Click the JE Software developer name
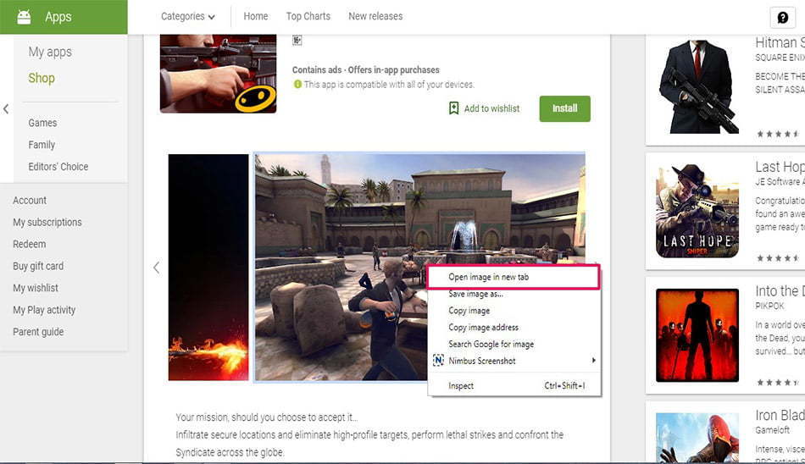805x464 pixels. [x=780, y=182]
